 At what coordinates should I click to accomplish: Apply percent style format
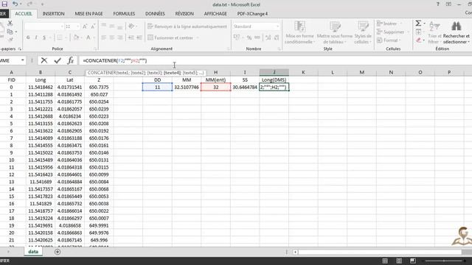pos(249,38)
